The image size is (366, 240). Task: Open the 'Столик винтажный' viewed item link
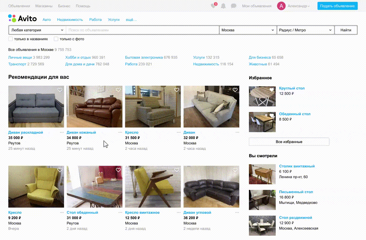[297, 166]
